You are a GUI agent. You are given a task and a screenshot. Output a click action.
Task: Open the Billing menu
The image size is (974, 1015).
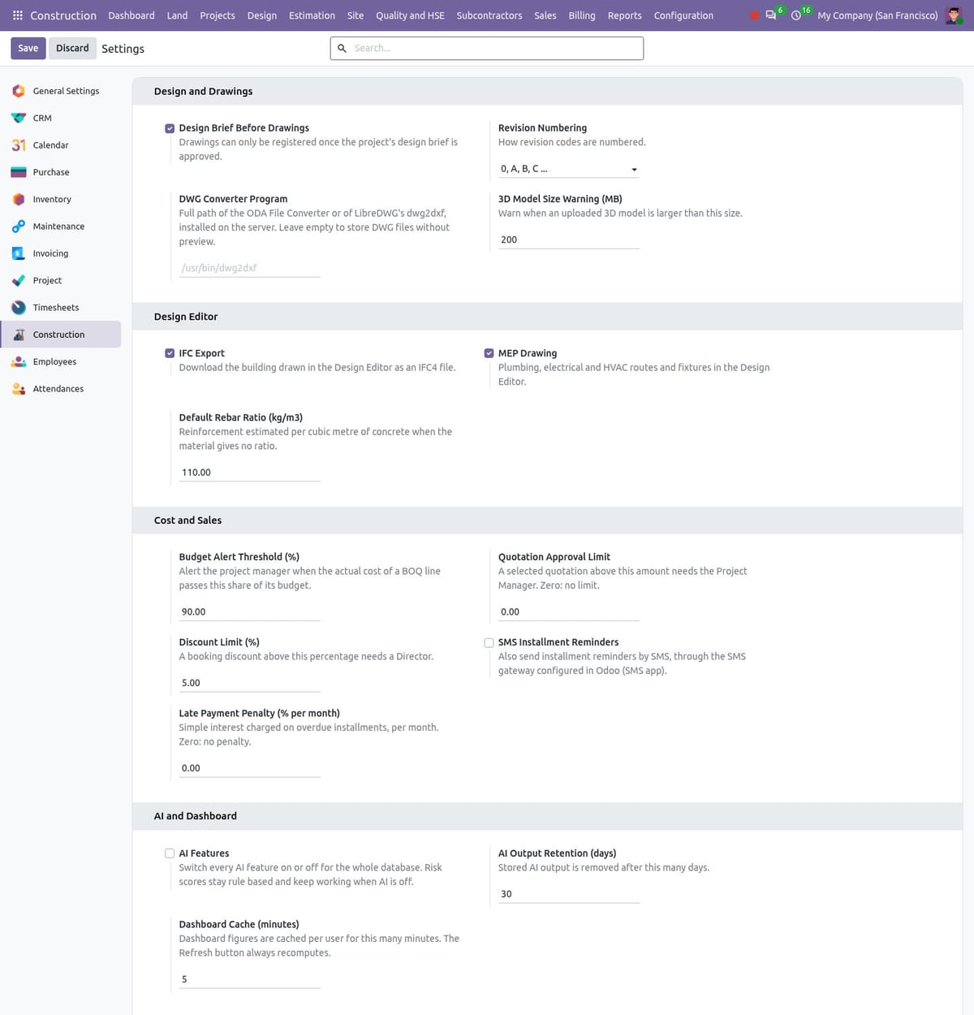pos(582,15)
